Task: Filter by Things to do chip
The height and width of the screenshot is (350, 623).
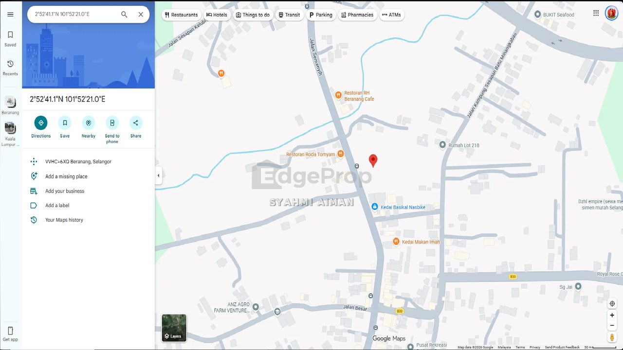Action: pyautogui.click(x=253, y=15)
